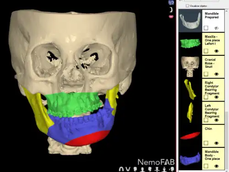This screenshot has height=172, width=229.
Task: Click the 'Maxilla - One piece Lefort I' label
Action: (x=212, y=40)
